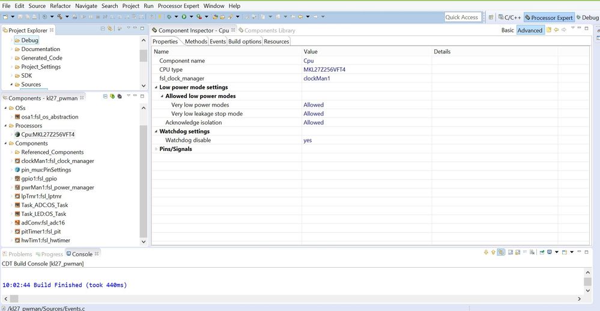Click the Cpu:MKL27Z256VFT4 processor icon
This screenshot has width=600, height=311.
17,135
